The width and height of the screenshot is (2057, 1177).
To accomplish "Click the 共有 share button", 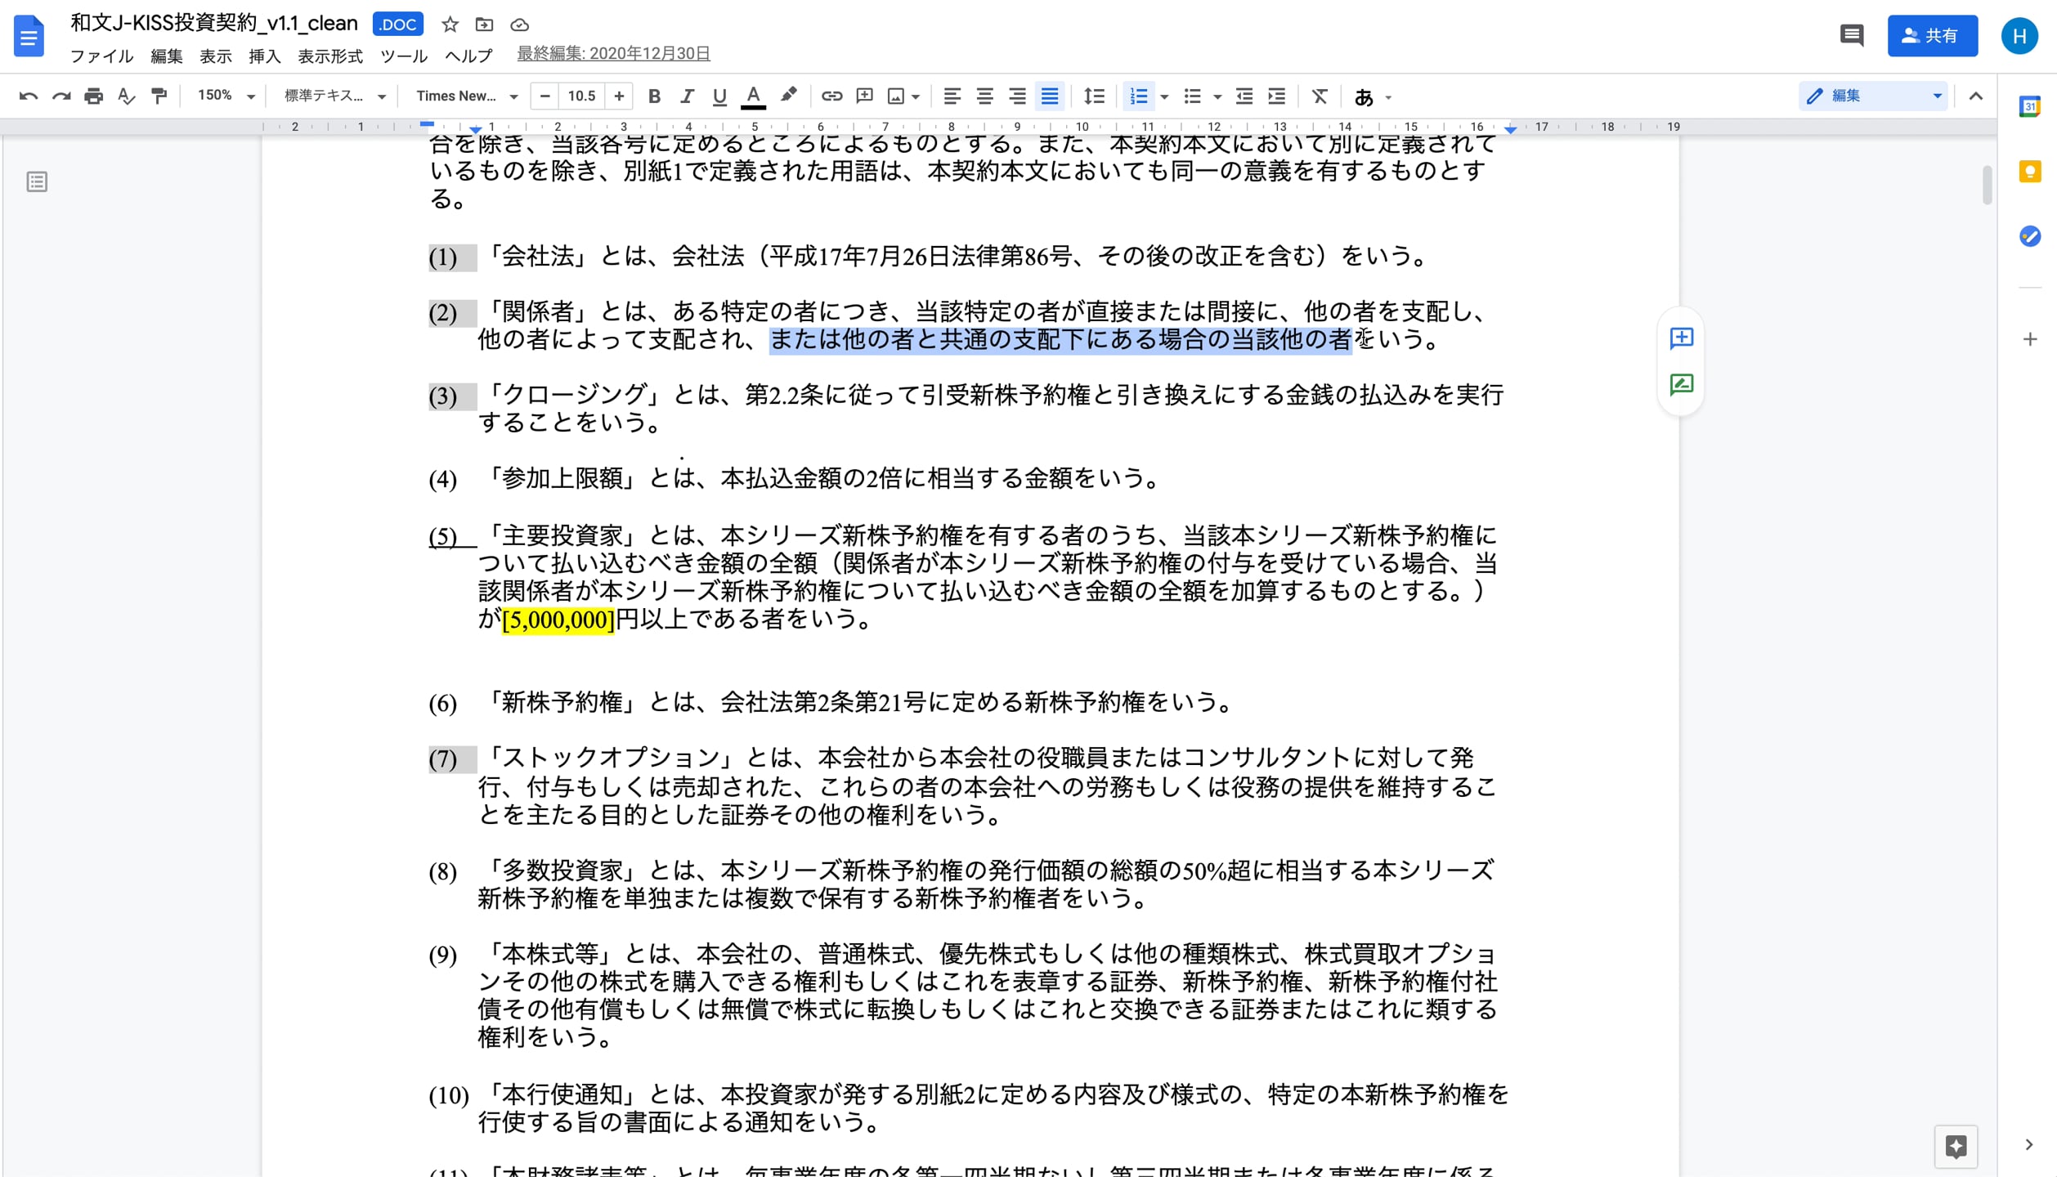I will [1932, 35].
